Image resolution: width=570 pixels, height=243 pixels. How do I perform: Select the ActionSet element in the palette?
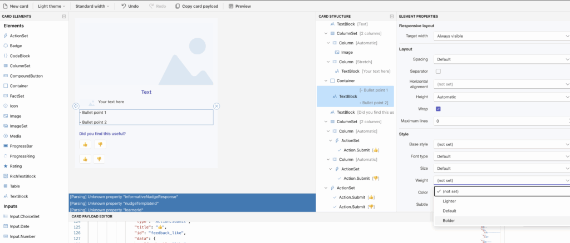[x=16, y=36]
